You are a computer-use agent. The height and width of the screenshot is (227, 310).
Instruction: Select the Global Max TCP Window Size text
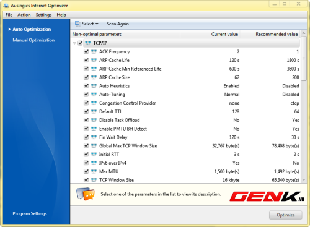pyautogui.click(x=128, y=146)
